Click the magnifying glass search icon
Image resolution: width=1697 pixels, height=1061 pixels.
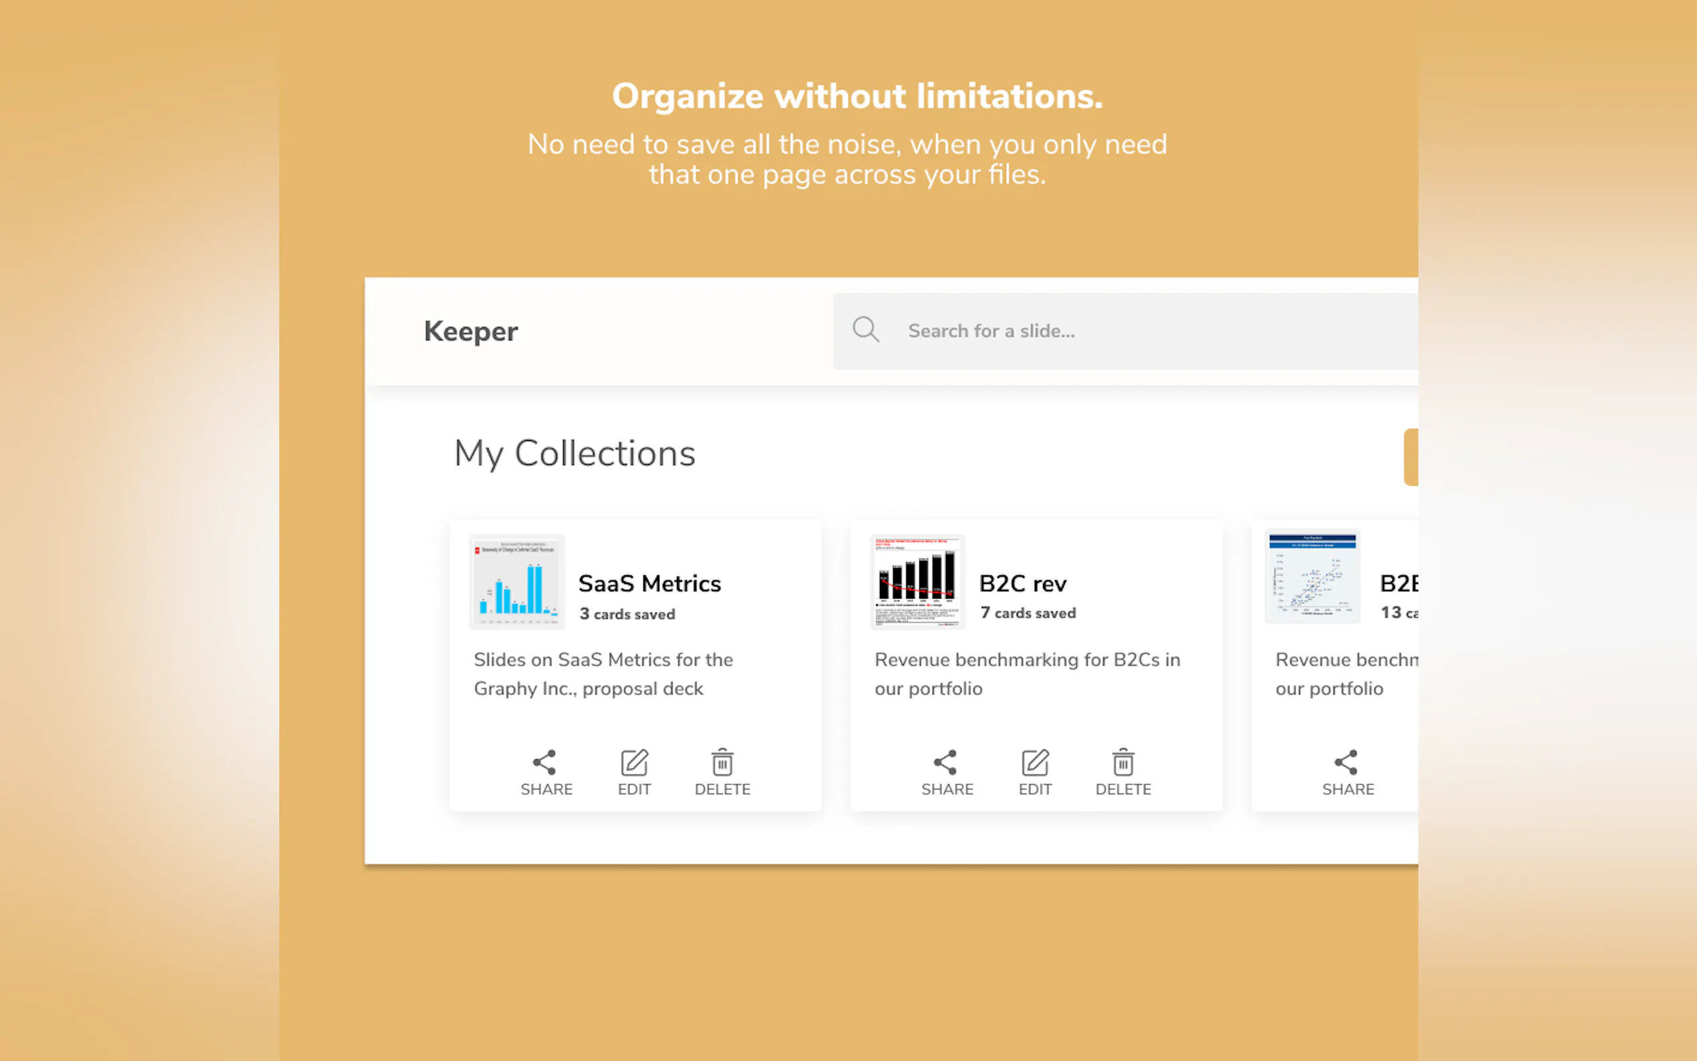point(866,329)
